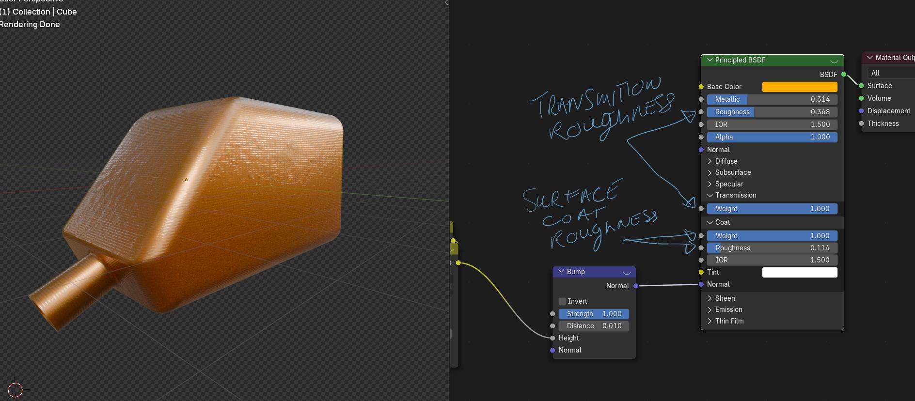Viewport: 915px width, 401px height.
Task: Click the Tint input socket
Action: click(701, 272)
